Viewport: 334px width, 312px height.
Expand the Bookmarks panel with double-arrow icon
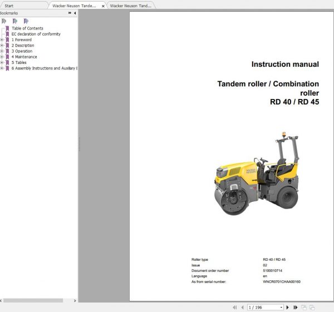(70, 13)
